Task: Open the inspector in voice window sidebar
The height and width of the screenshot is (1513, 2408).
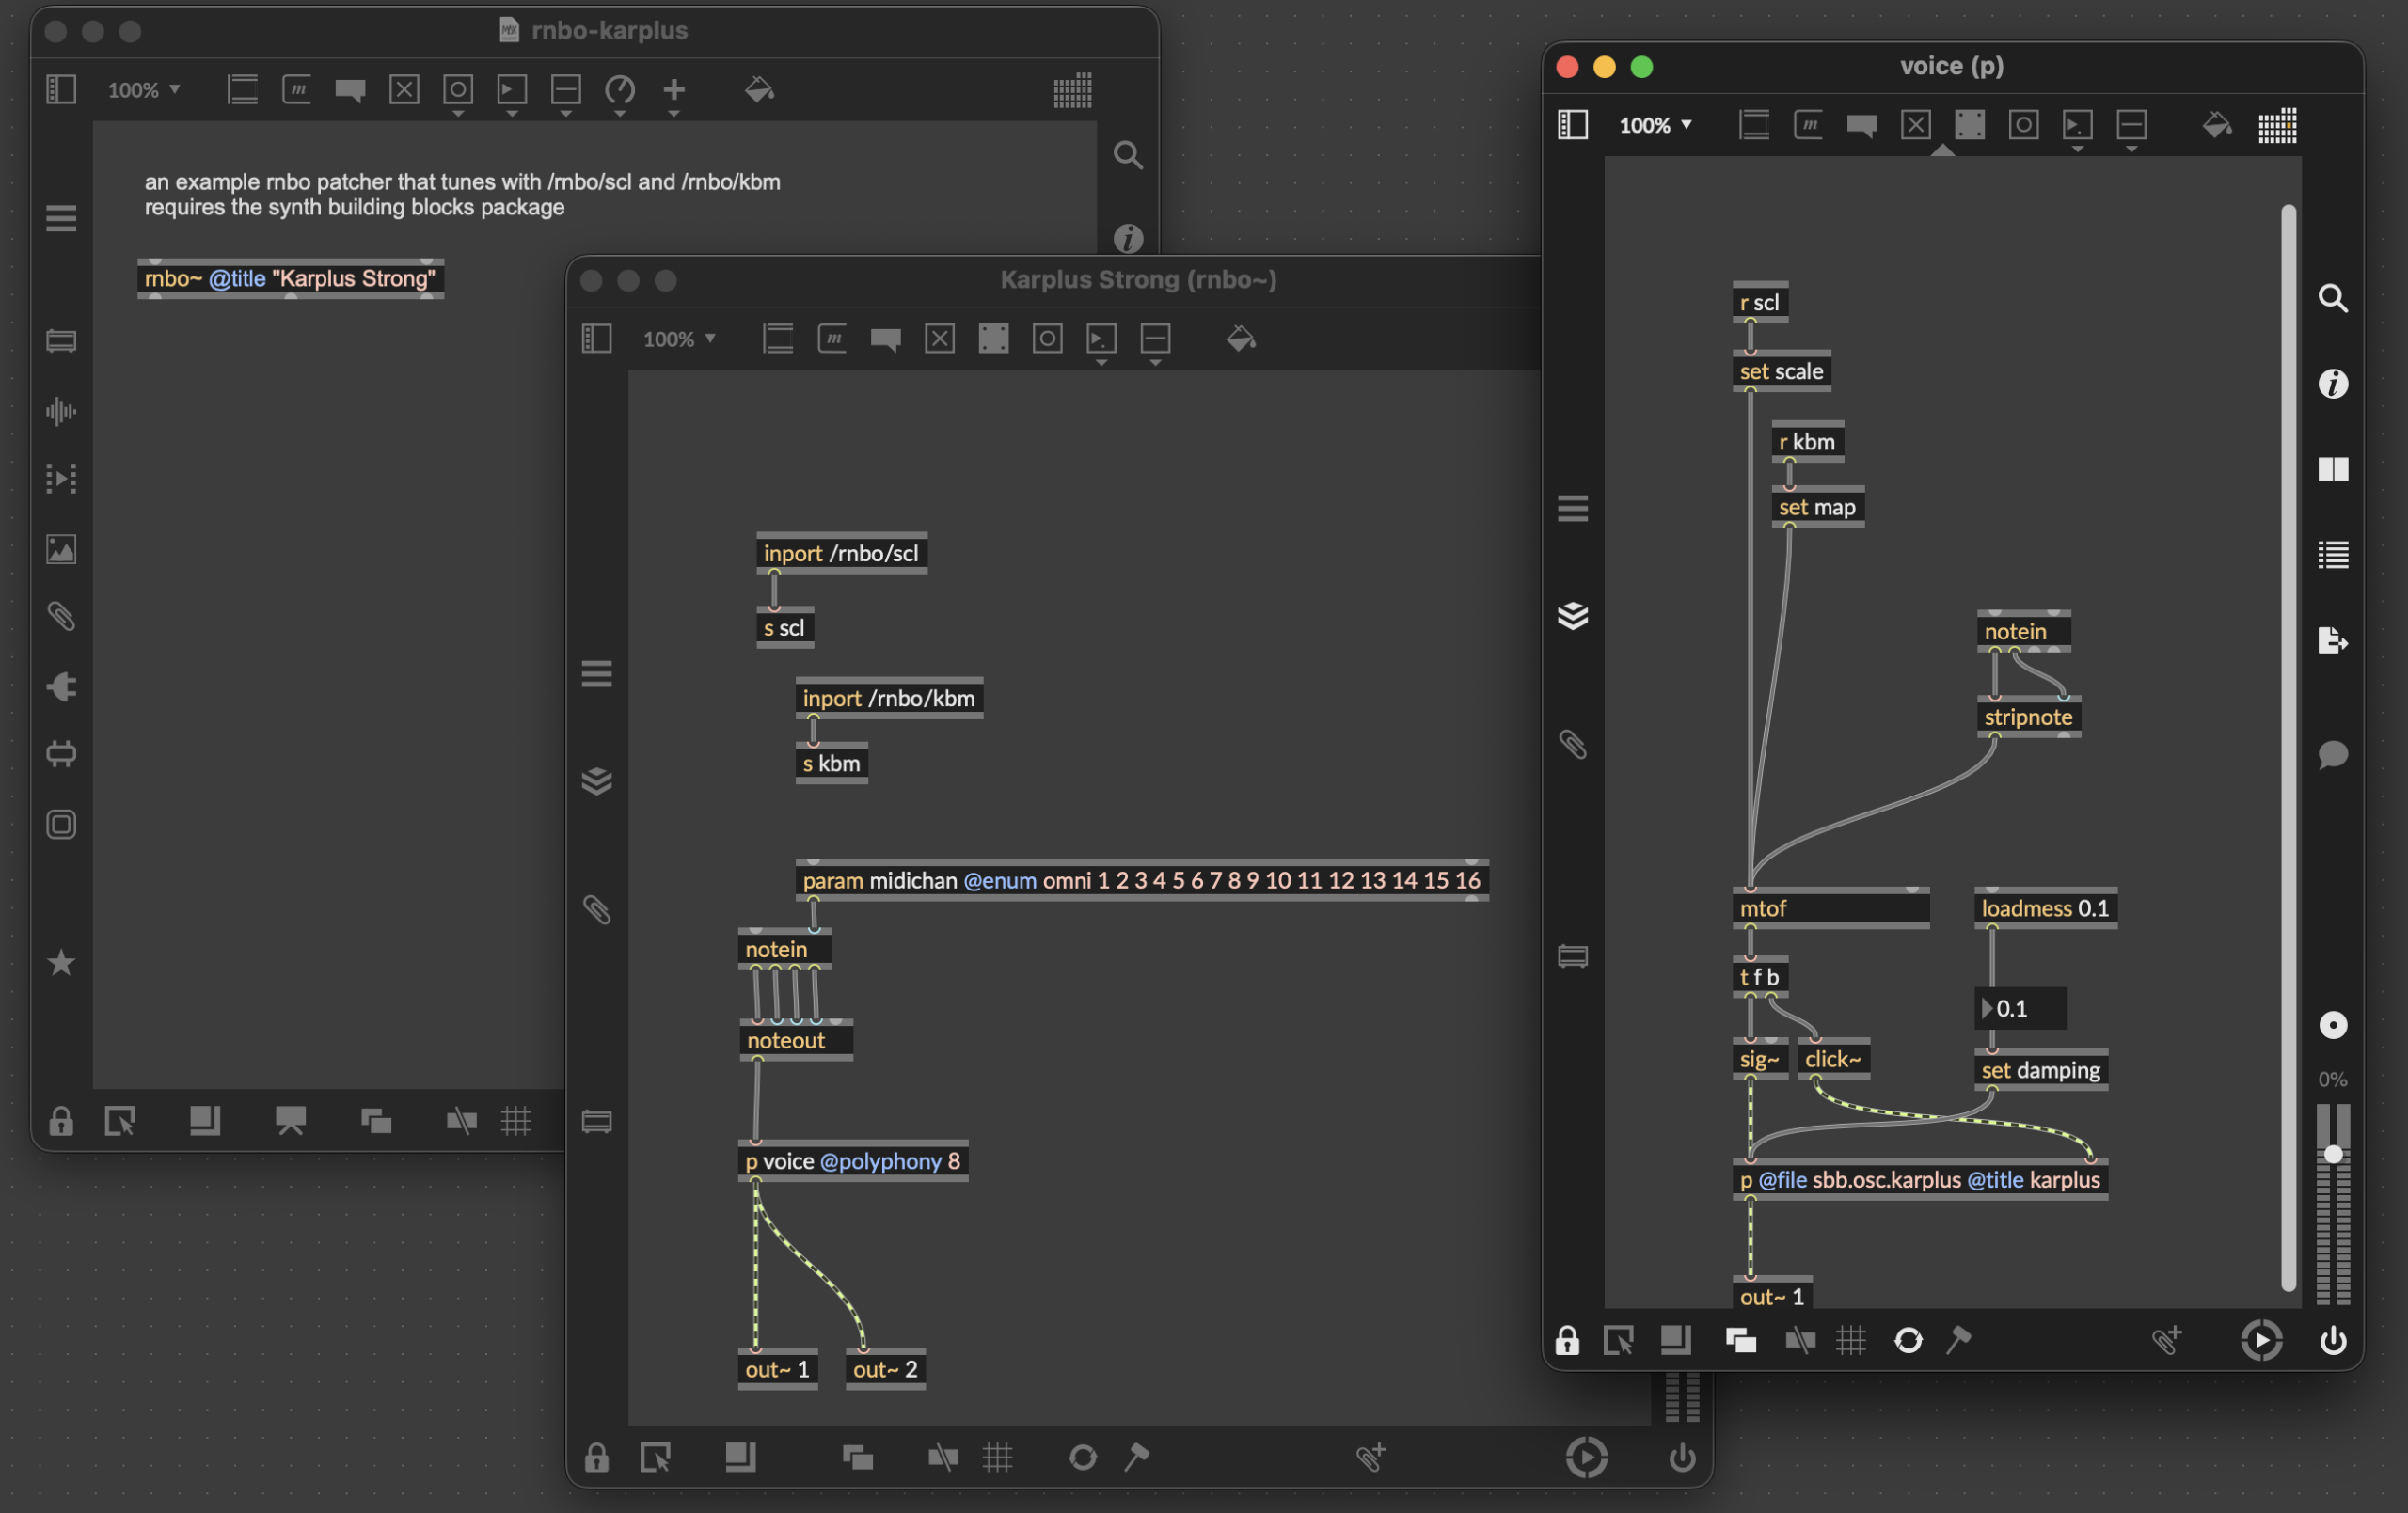Action: pyautogui.click(x=2333, y=384)
